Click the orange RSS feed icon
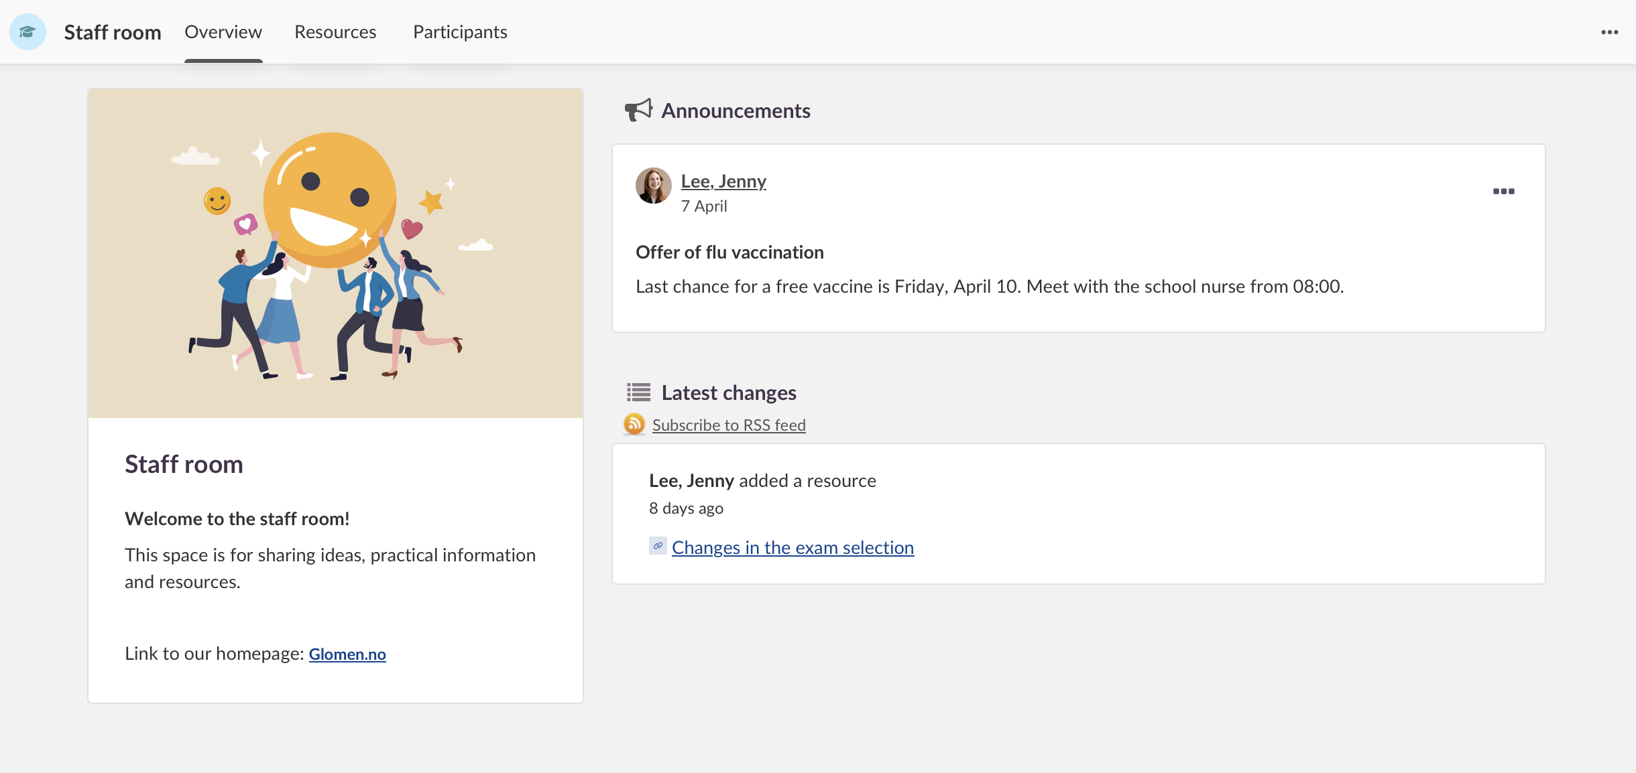This screenshot has height=773, width=1636. (634, 424)
